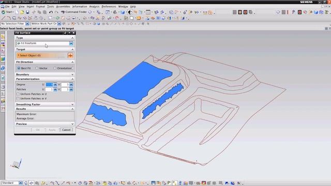This screenshot has width=331, height=186.
Task: Expand the Preview section
Action: 72,124
